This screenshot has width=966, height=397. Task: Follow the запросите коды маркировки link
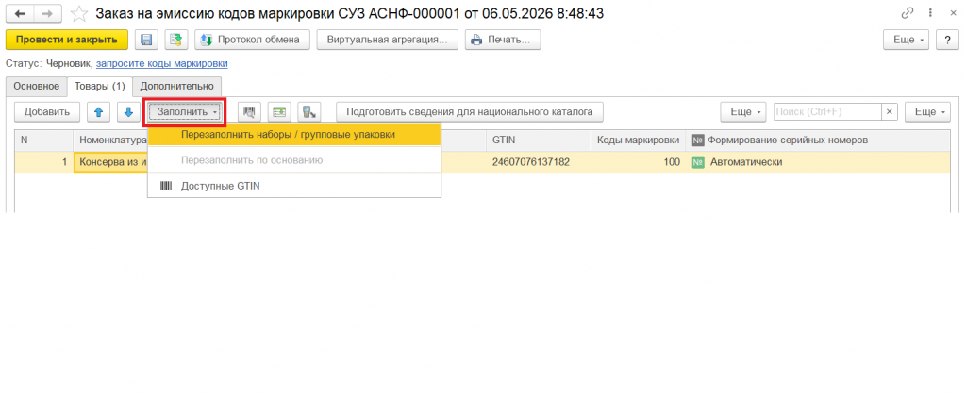162,63
